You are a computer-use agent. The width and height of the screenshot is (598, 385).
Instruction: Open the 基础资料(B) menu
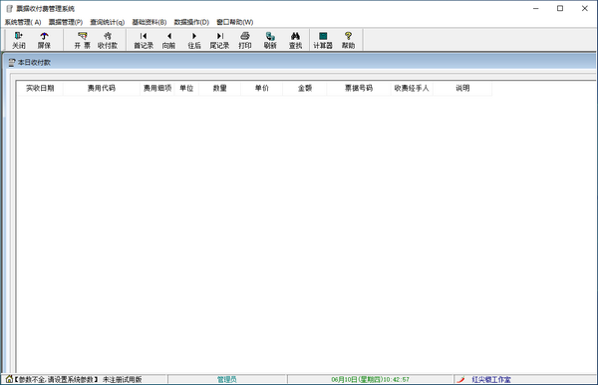click(149, 22)
